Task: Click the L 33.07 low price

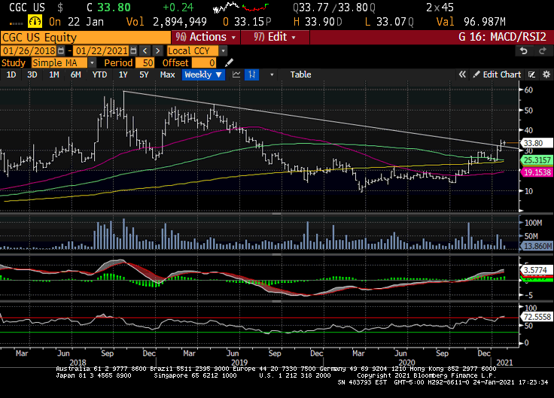Action: click(389, 22)
